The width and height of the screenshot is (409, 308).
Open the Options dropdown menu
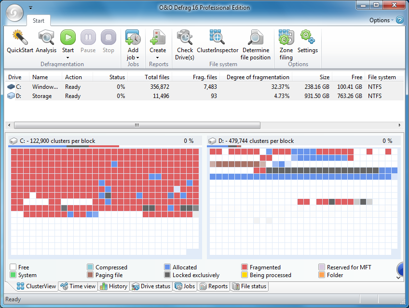(382, 20)
